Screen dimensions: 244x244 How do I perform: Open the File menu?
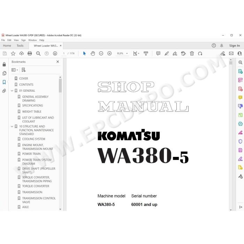(x=3, y=40)
